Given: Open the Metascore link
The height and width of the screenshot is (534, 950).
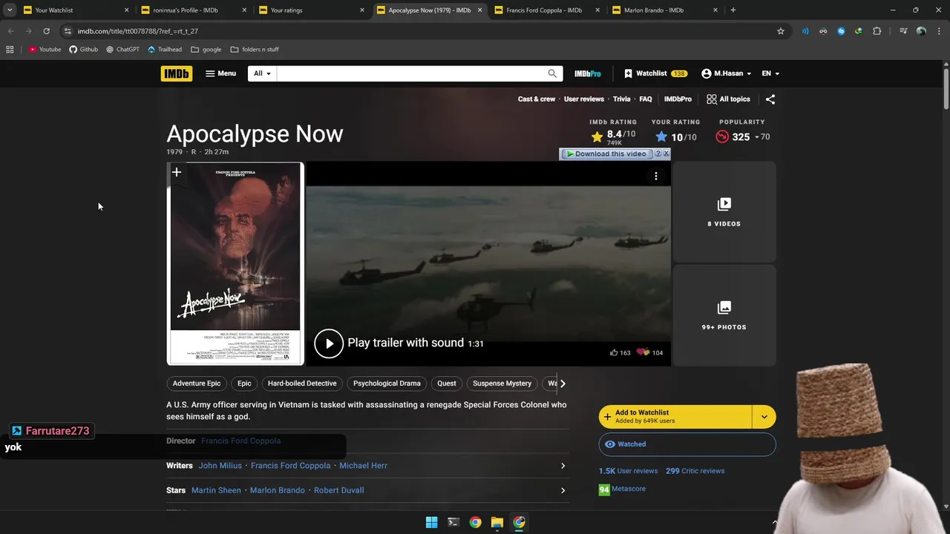Looking at the screenshot, I should coord(622,489).
